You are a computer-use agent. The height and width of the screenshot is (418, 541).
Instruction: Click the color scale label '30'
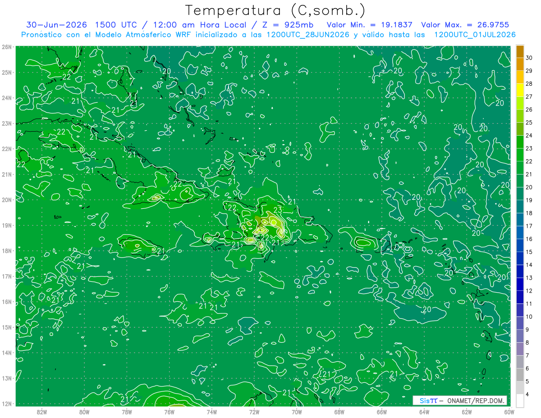coord(529,58)
